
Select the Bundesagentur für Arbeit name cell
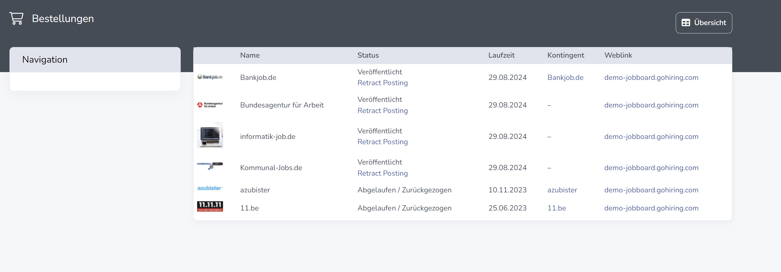[x=282, y=105]
